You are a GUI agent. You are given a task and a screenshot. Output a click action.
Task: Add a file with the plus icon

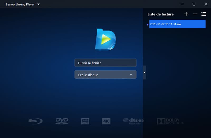pyautogui.click(x=186, y=14)
